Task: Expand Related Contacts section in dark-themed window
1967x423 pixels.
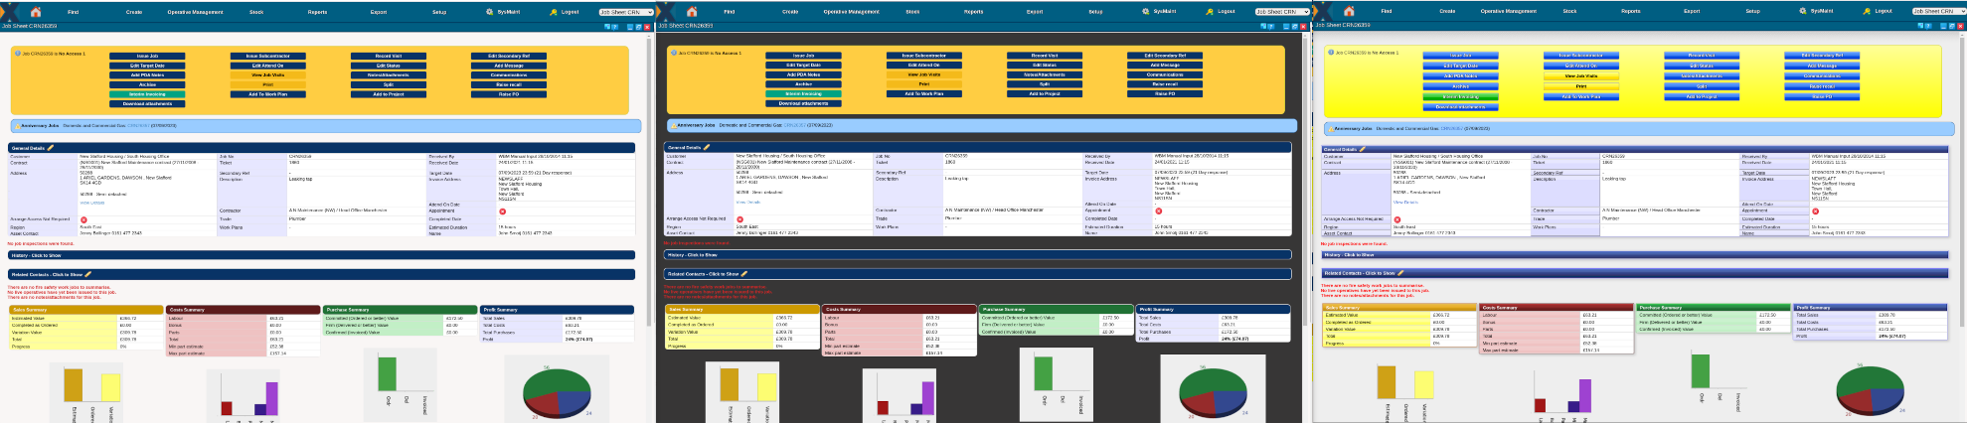Action: (x=977, y=274)
